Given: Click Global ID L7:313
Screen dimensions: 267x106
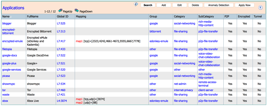Looking at the screenshot, I should (x=61, y=31).
